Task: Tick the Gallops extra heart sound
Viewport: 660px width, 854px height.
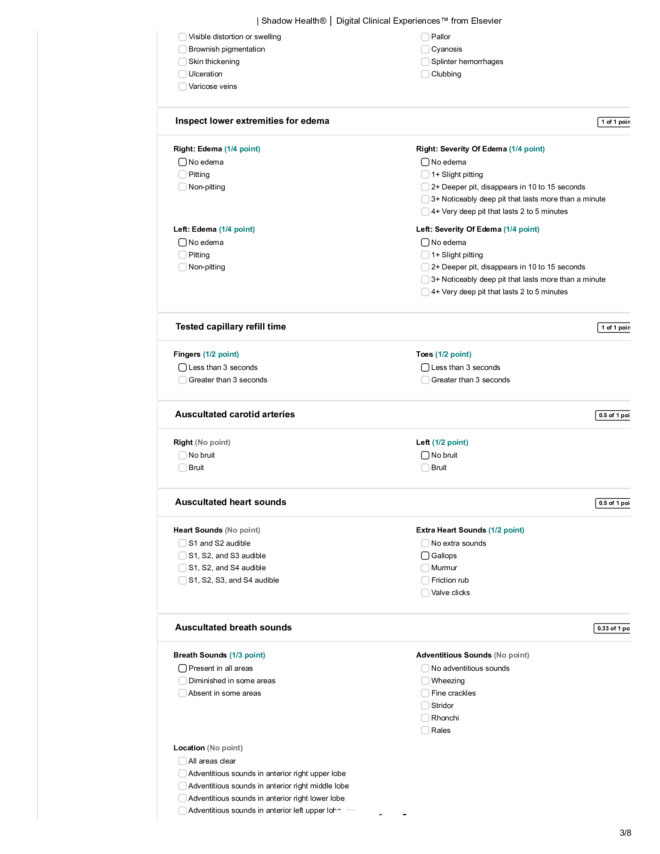Action: [425, 555]
